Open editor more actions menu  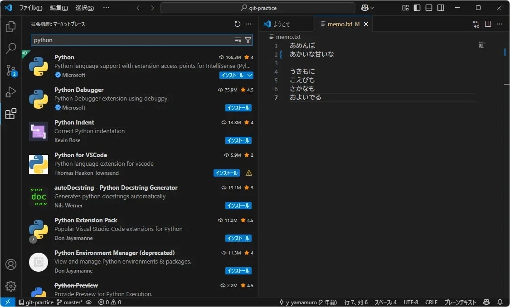tap(500, 24)
